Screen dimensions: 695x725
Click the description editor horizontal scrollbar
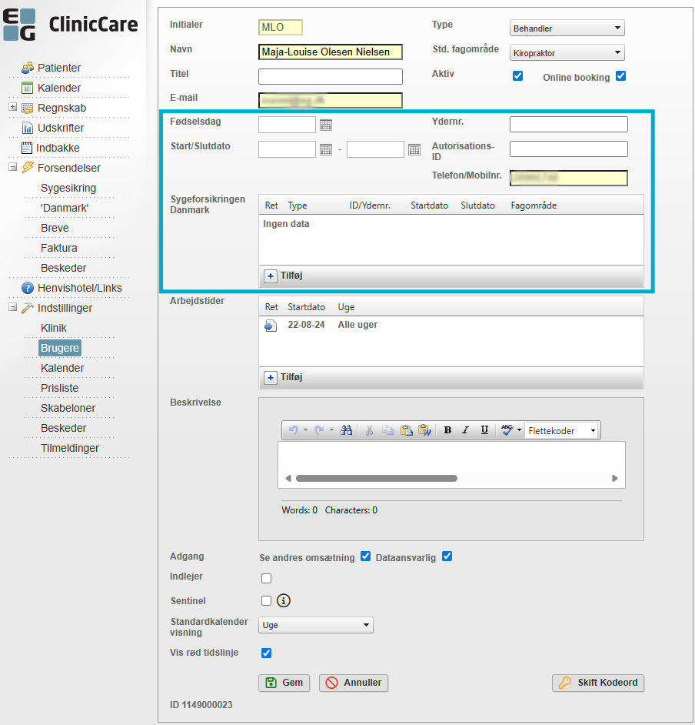tap(377, 478)
